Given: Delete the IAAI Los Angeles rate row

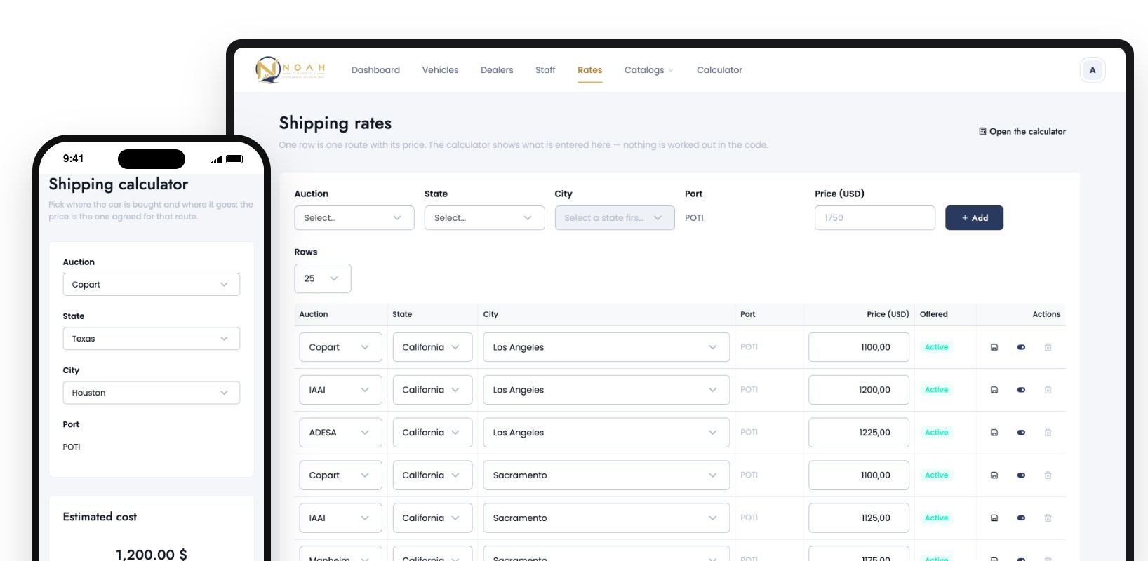Looking at the screenshot, I should point(1048,390).
